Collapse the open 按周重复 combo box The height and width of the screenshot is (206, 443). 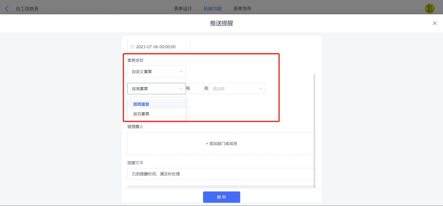point(157,89)
